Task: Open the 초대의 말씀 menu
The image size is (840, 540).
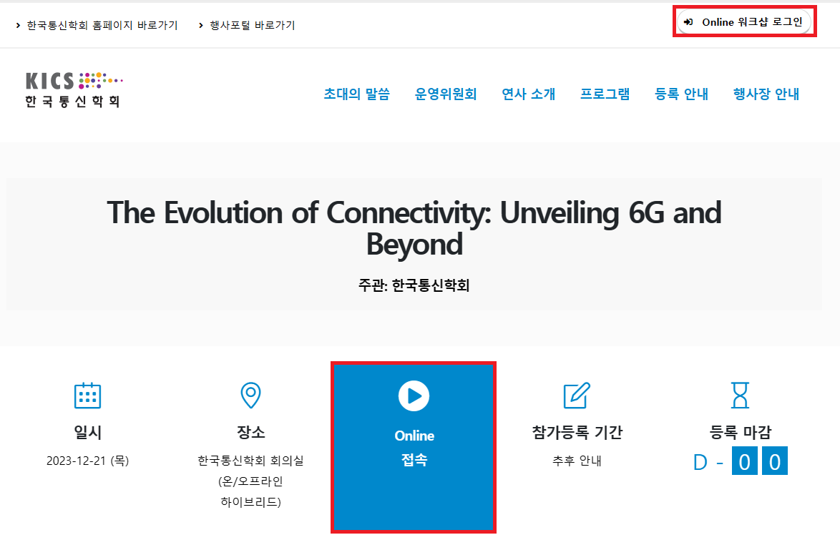Action: pos(356,94)
